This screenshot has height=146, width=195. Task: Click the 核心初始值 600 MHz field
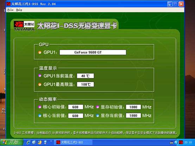[x=75, y=107]
